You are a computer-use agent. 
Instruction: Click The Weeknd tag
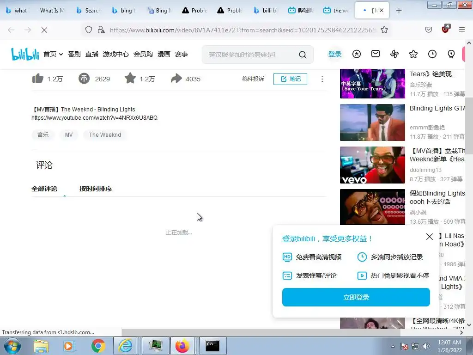point(105,135)
